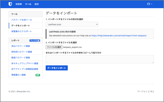Click the ツール sidebar panel header
This screenshot has width=164, height=102.
26,14
